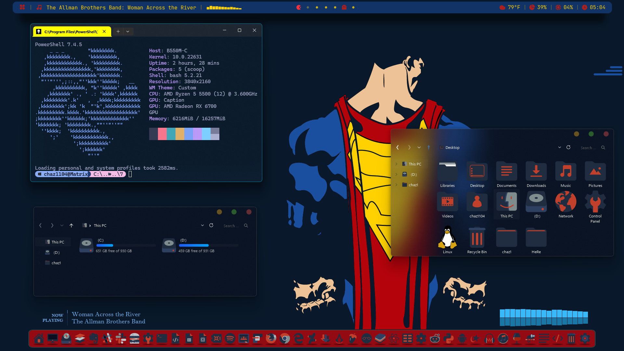Open Firefox from the dock

[x=271, y=339]
